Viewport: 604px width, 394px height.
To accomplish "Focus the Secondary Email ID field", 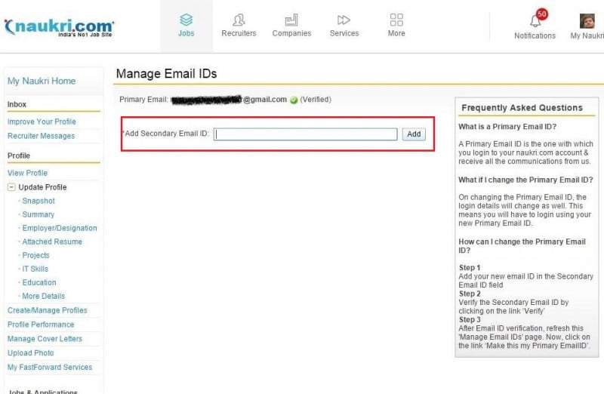I will 305,134.
